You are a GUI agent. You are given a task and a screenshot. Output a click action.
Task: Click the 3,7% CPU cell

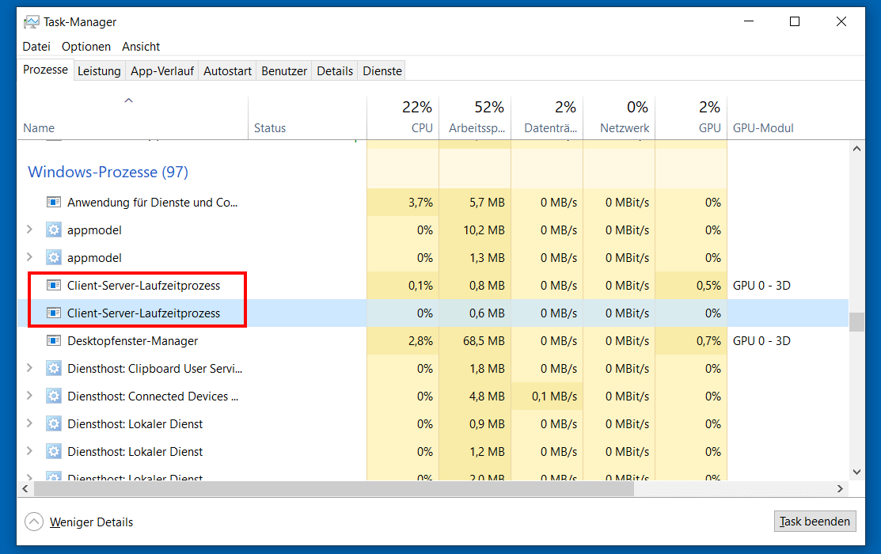pyautogui.click(x=403, y=203)
